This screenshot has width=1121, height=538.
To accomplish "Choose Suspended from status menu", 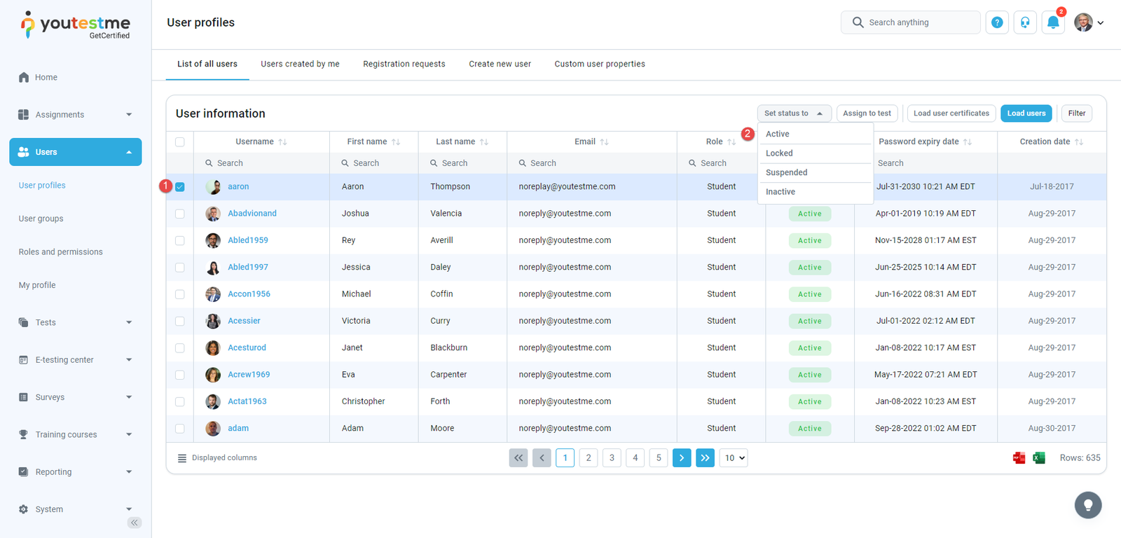I will [x=786, y=172].
